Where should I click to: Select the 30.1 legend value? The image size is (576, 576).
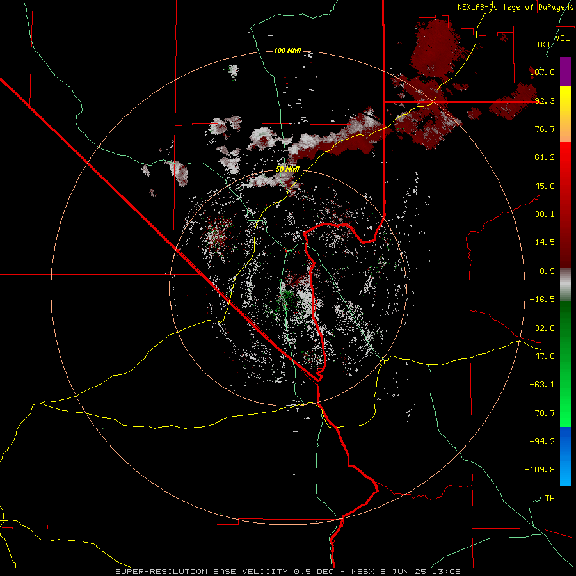[x=545, y=214]
